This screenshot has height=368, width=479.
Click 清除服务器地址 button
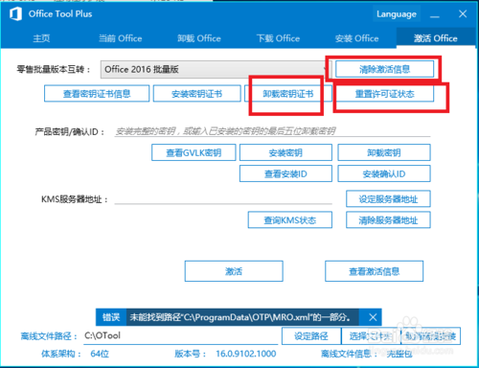point(388,220)
